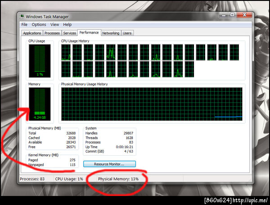Open the Help menu

tap(67, 24)
